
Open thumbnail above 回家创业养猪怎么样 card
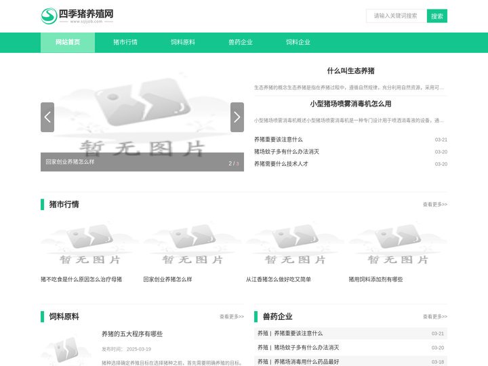coord(192,244)
